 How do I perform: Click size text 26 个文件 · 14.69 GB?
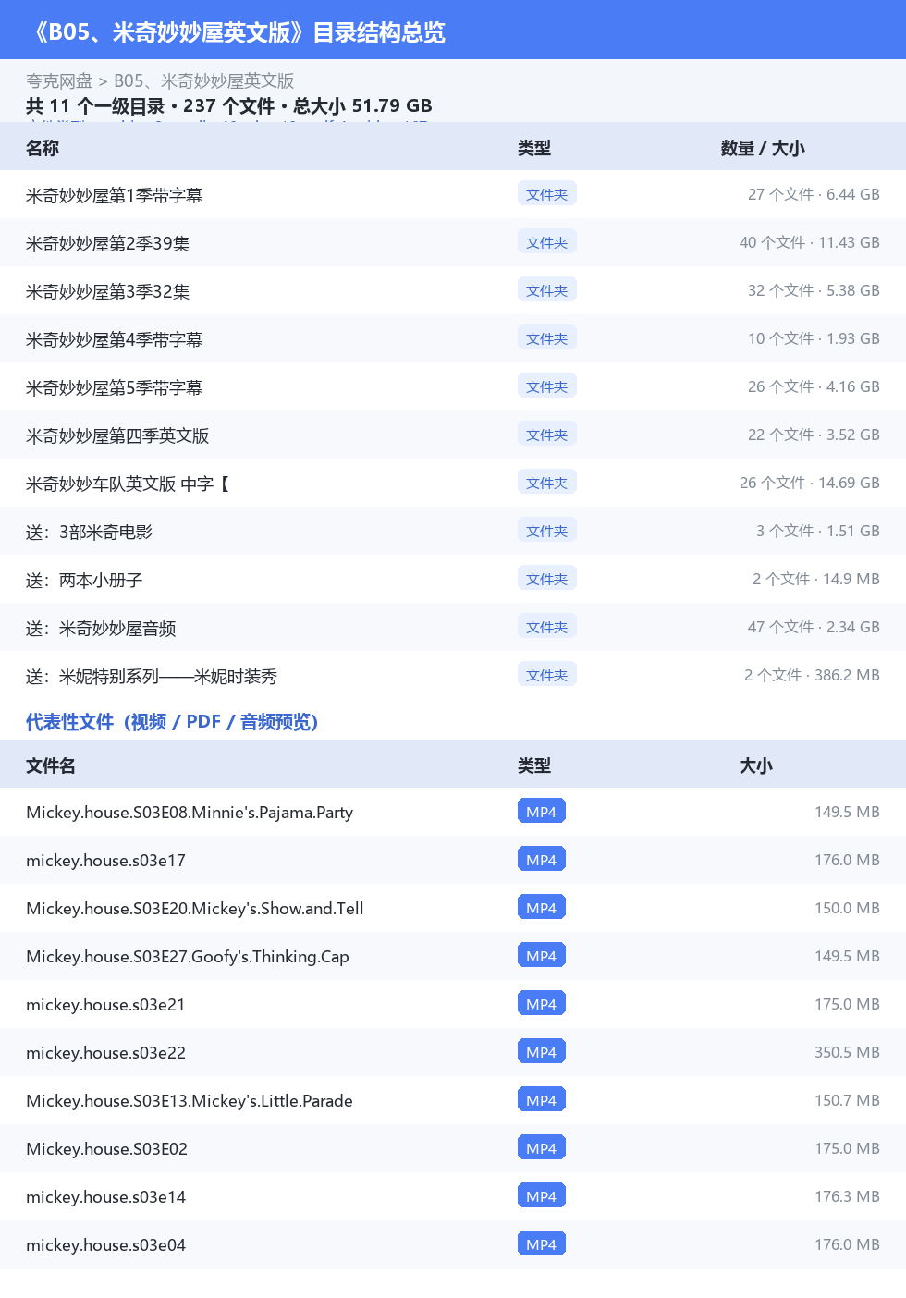pos(810,483)
